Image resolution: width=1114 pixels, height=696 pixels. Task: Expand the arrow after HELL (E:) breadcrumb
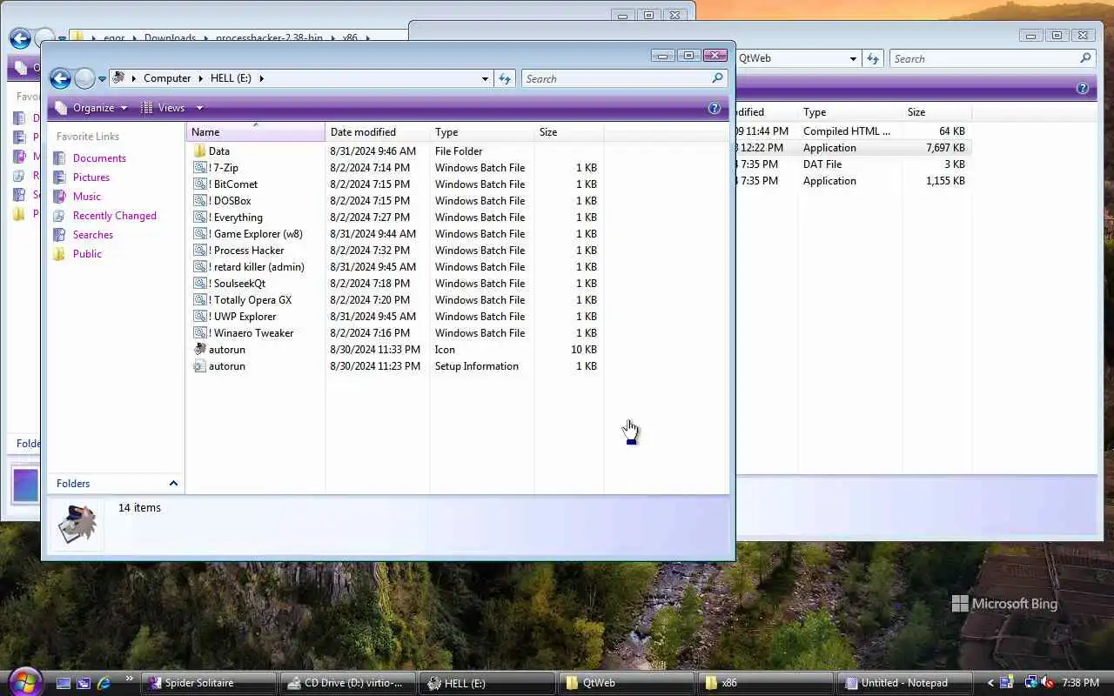[x=261, y=78]
